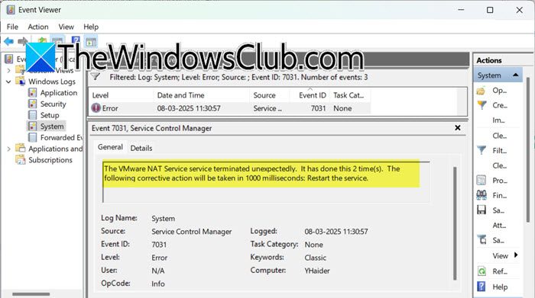Click Event ID cell '7031' in the list

tap(318, 108)
